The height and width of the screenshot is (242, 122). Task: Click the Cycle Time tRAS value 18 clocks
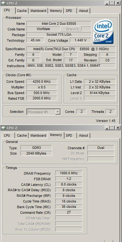[x=69, y=201]
